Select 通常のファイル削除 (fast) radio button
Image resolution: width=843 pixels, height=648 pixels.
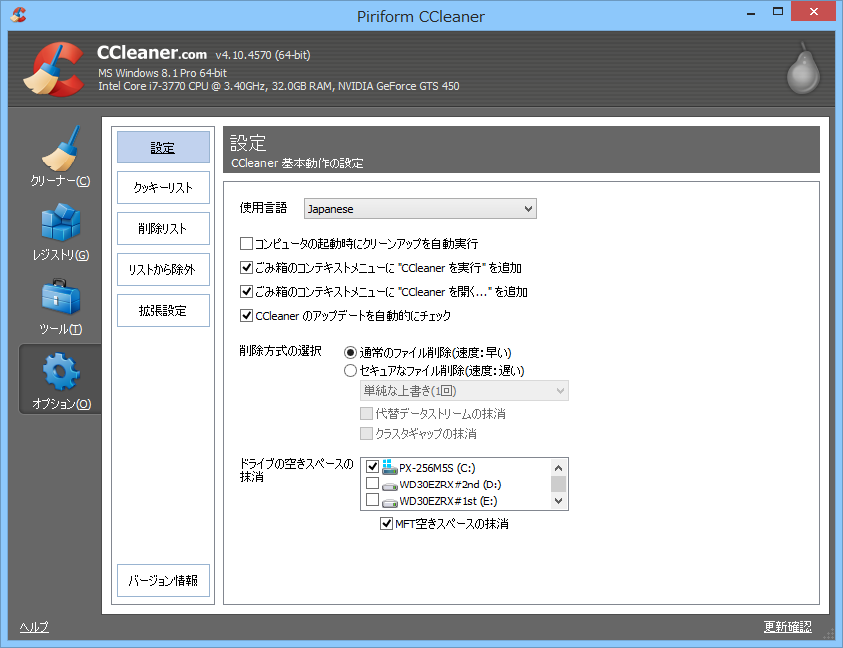[350, 353]
